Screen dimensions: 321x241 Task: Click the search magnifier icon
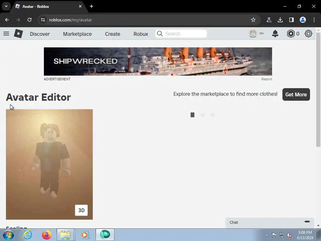click(x=160, y=34)
